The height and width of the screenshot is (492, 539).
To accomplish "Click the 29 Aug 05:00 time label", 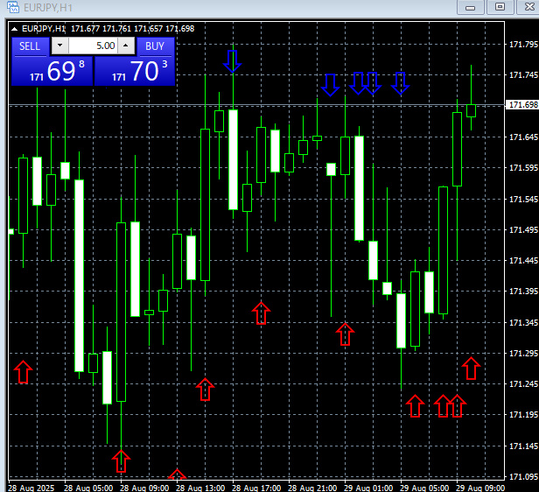I will (424, 488).
